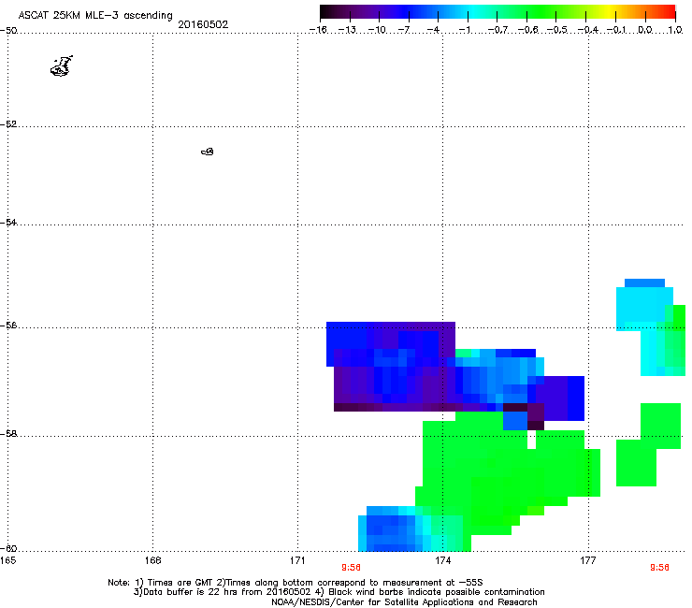The image size is (692, 608).
Task: Click the "-1" color bar label
Action: [x=464, y=30]
